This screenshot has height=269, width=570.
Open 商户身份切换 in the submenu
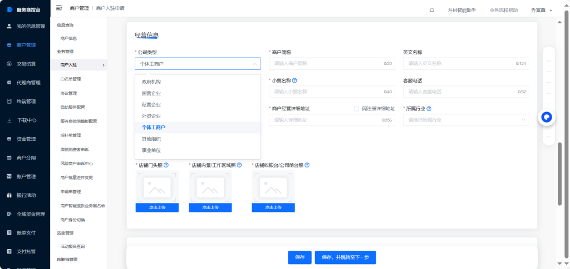73,220
